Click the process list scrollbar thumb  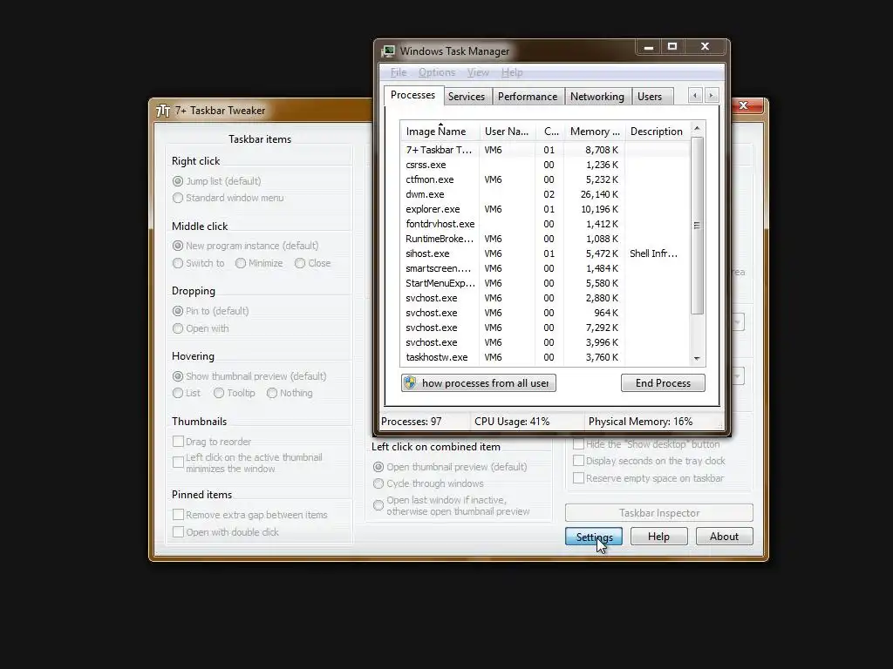697,226
